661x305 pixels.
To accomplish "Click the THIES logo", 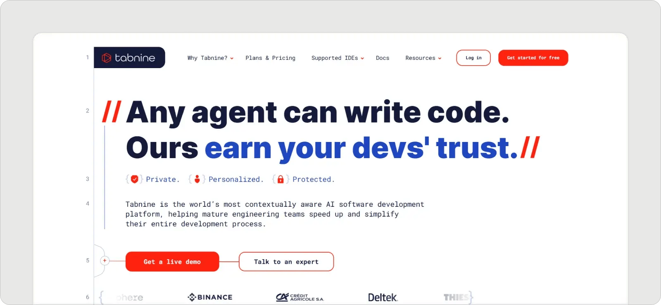I will [456, 297].
